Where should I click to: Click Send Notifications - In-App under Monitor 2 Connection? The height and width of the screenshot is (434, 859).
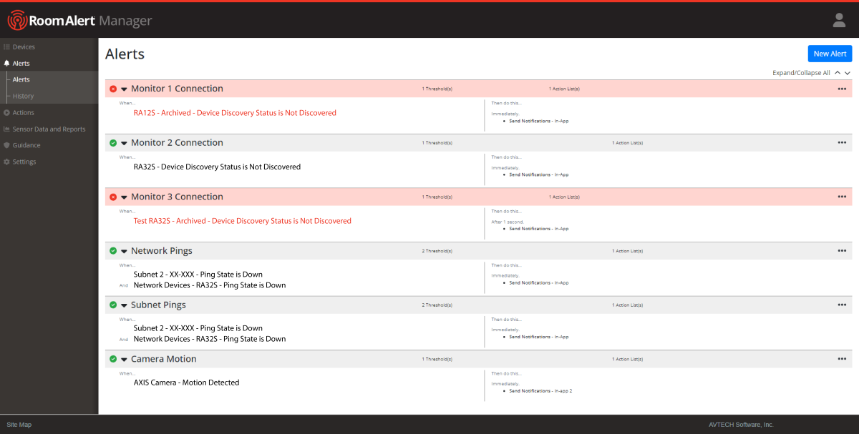tap(537, 174)
